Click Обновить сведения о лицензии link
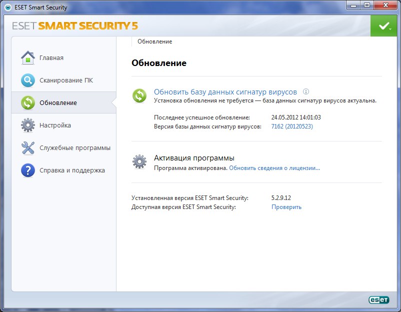This screenshot has height=312, width=401. pos(274,168)
